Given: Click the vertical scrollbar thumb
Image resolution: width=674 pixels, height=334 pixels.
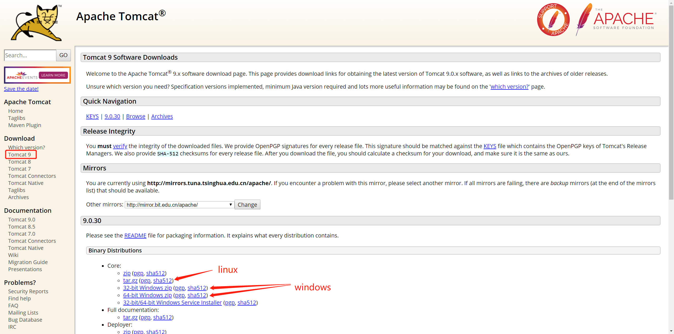Looking at the screenshot, I should click(671, 103).
